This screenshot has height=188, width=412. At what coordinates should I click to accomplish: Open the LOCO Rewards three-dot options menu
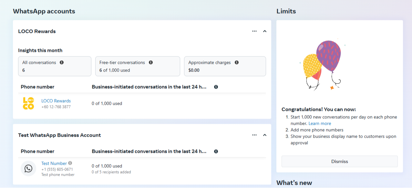pos(254,31)
